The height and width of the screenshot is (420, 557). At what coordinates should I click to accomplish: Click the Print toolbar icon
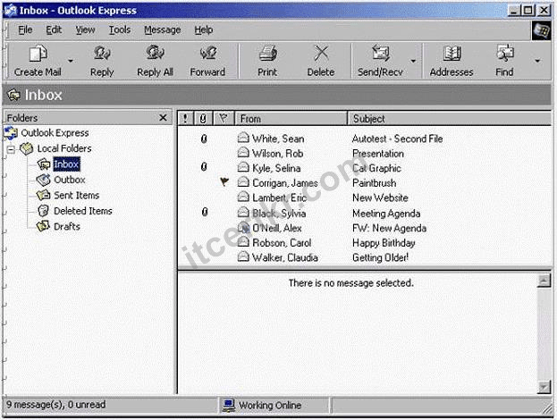point(267,54)
